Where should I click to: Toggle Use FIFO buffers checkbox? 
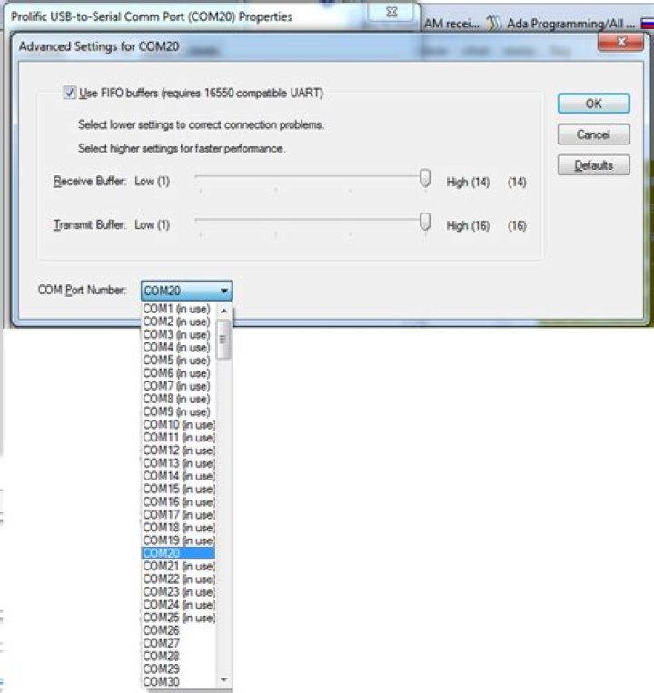point(69,93)
